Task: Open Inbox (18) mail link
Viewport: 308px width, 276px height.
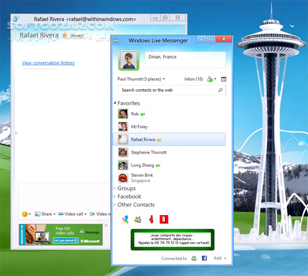Action: click(194, 79)
